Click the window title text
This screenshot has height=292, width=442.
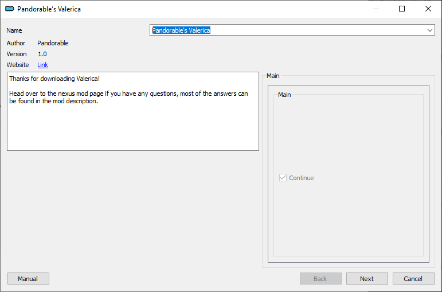pyautogui.click(x=49, y=9)
